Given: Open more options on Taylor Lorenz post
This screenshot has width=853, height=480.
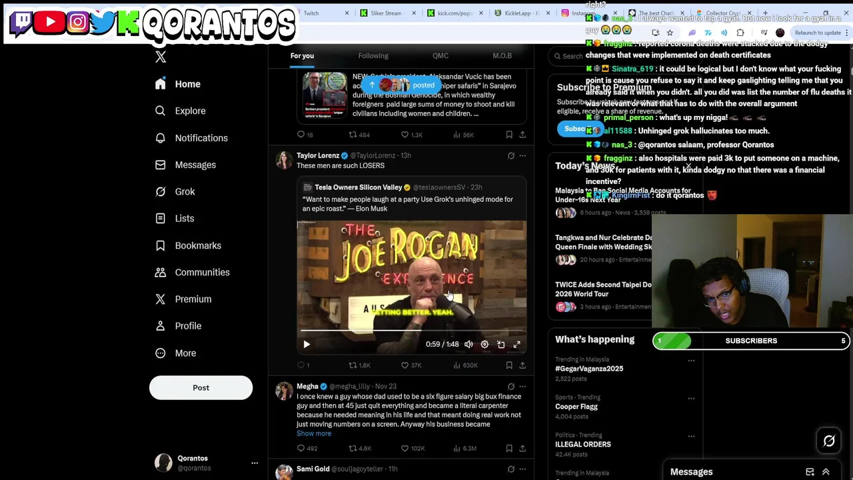Looking at the screenshot, I should (522, 156).
